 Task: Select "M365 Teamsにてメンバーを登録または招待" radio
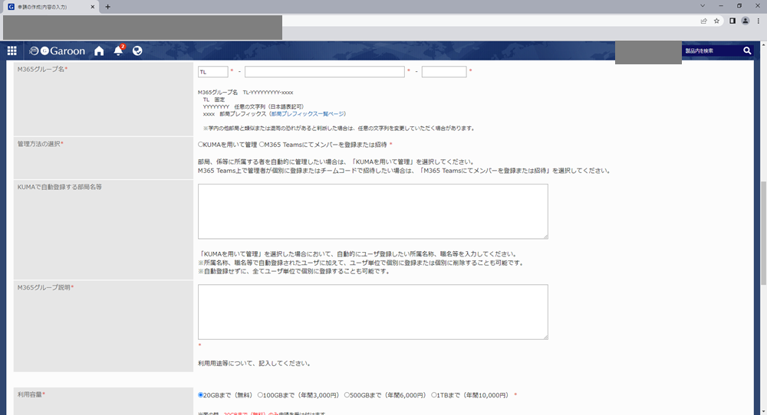(x=262, y=145)
